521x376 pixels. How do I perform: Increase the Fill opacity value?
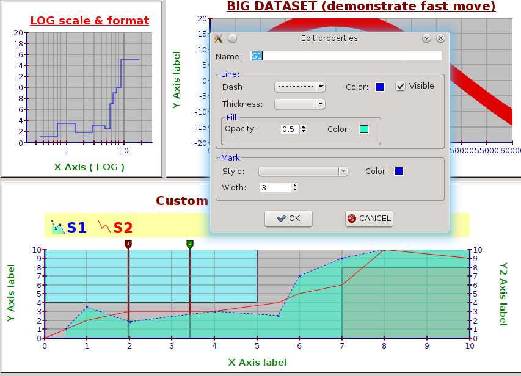304,126
